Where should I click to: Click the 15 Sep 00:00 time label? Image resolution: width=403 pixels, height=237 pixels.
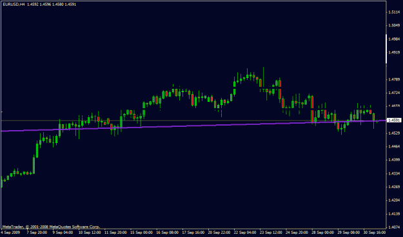tap(142, 232)
